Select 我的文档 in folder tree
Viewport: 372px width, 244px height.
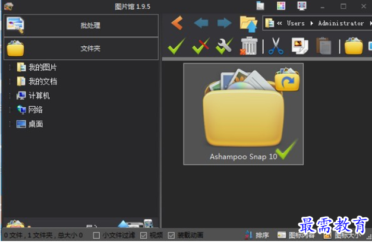coord(43,81)
